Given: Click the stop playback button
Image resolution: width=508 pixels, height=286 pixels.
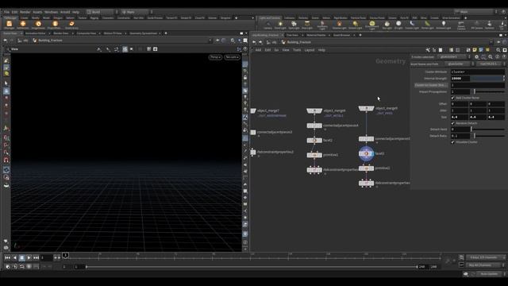Looking at the screenshot, I should [21, 257].
